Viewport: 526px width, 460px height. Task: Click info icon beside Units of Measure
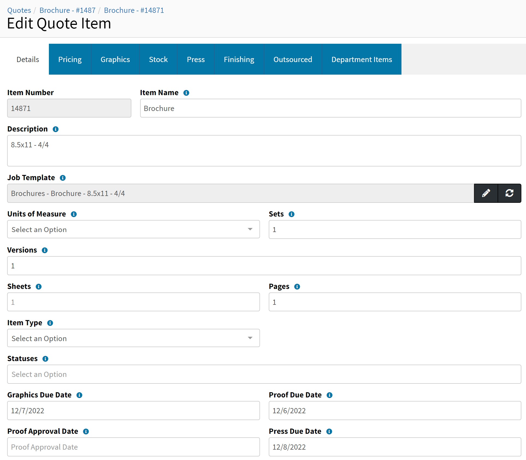[74, 214]
